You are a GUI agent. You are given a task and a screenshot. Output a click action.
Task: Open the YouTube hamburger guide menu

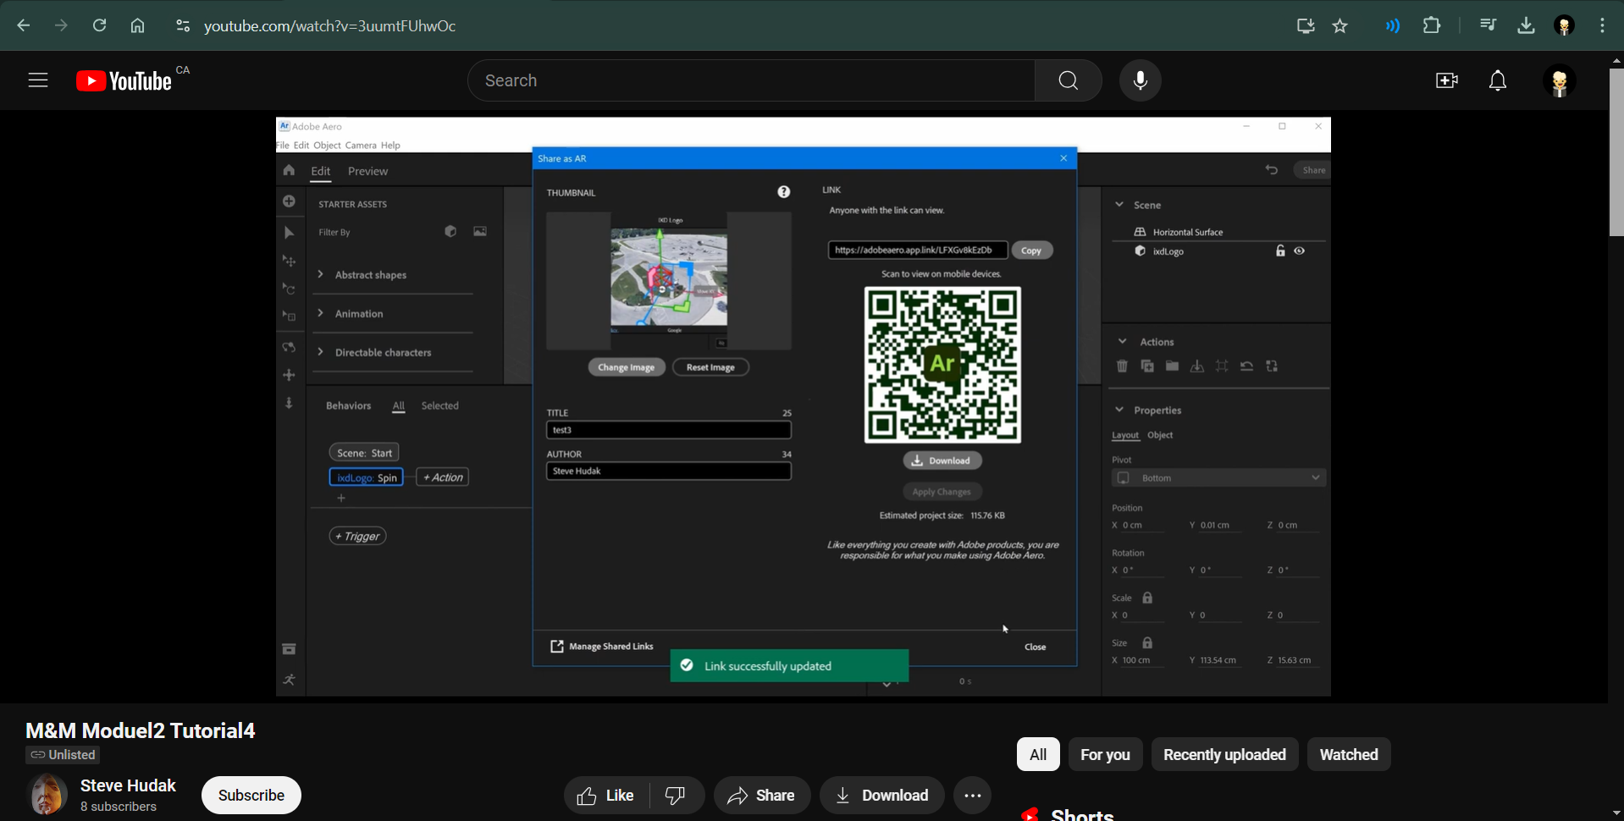click(x=38, y=80)
